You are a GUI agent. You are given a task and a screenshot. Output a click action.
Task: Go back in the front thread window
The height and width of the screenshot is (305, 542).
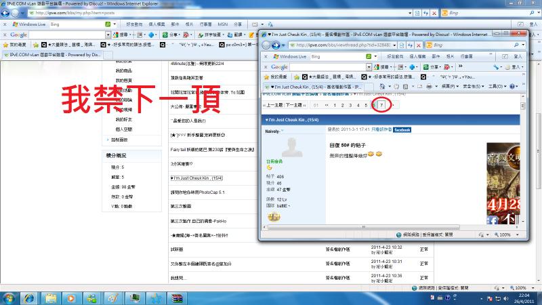tap(266, 45)
